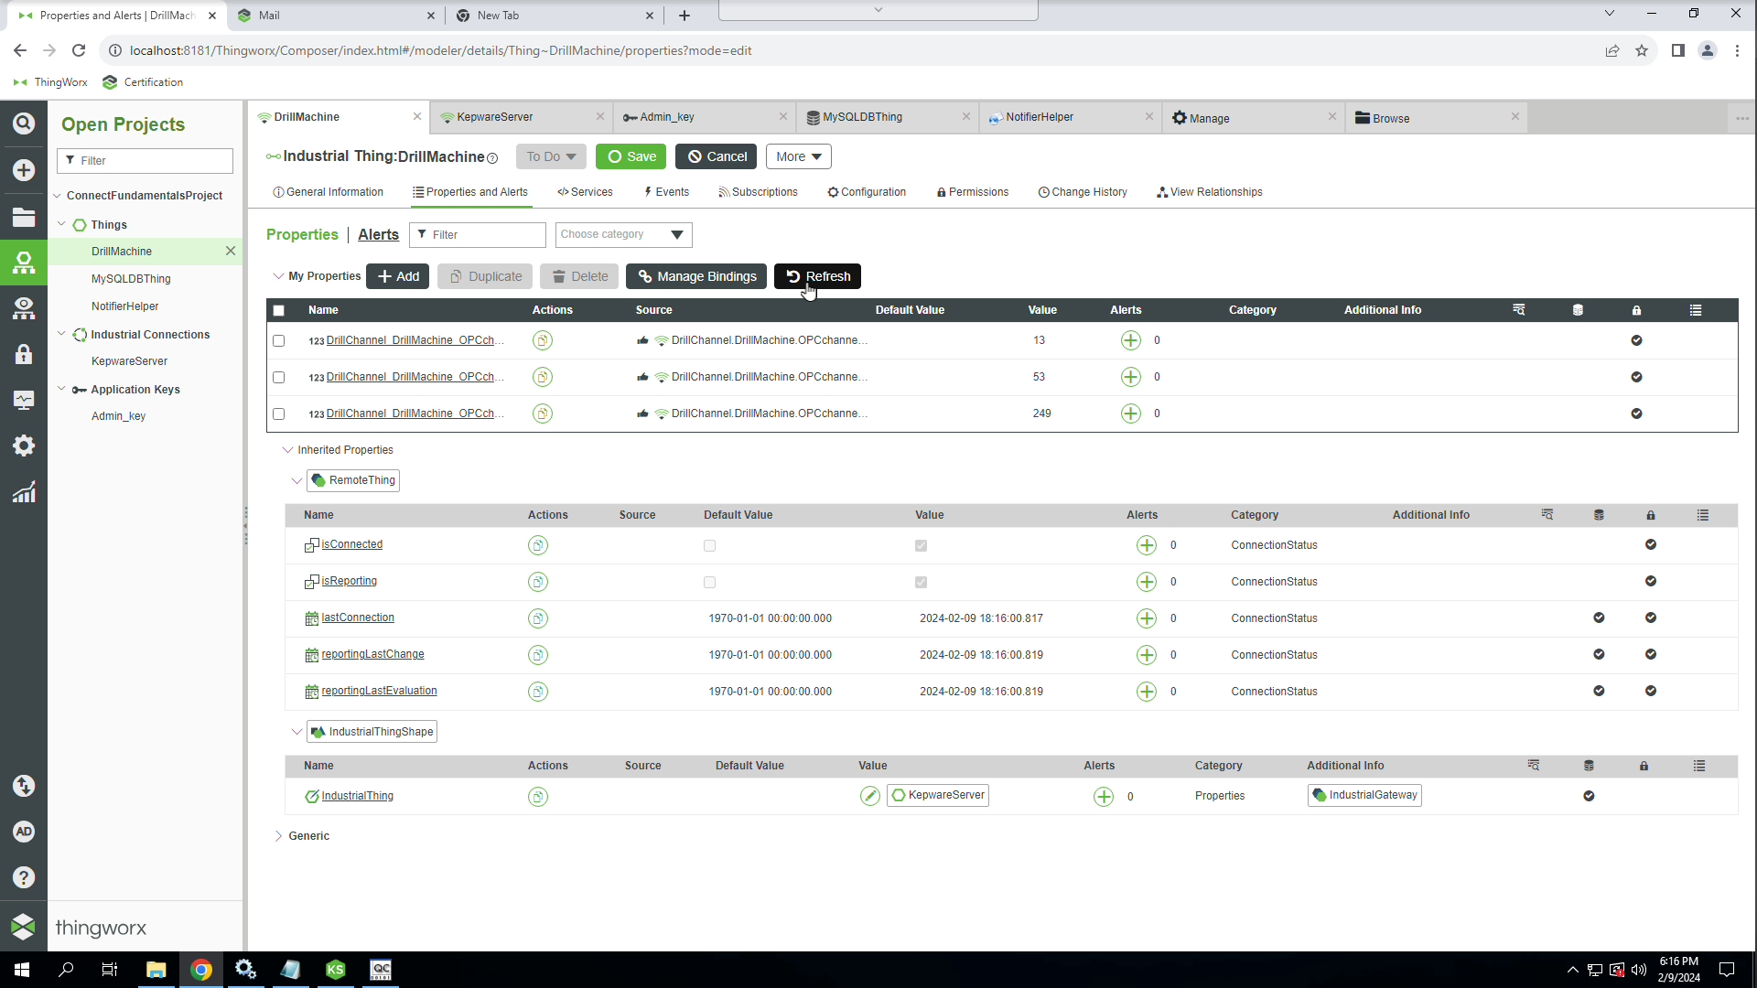The image size is (1757, 988).
Task: Click the info icon next to DrillMachine title
Action: 492,158
